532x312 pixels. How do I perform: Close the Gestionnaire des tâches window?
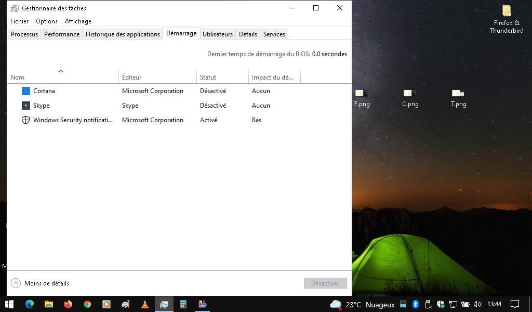[x=340, y=8]
